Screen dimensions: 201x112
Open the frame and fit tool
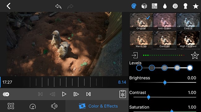click(x=11, y=106)
